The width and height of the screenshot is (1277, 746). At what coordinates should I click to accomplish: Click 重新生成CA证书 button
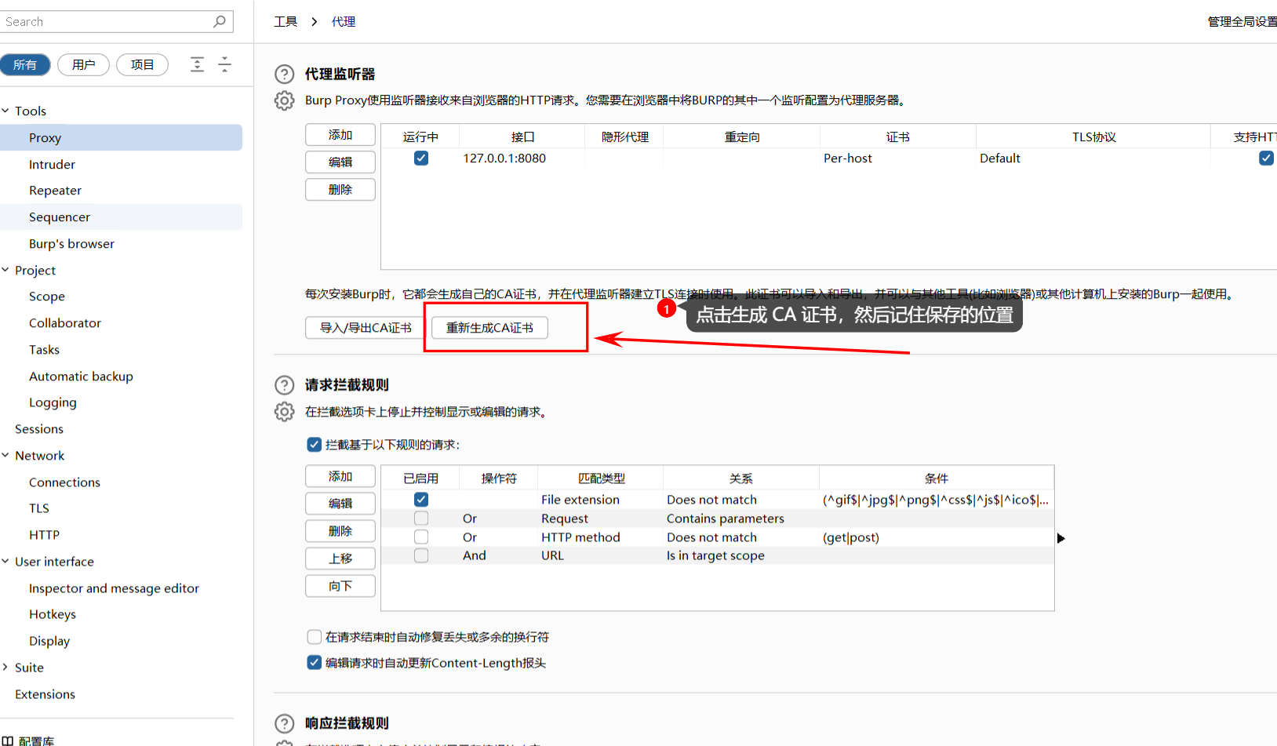pos(489,328)
